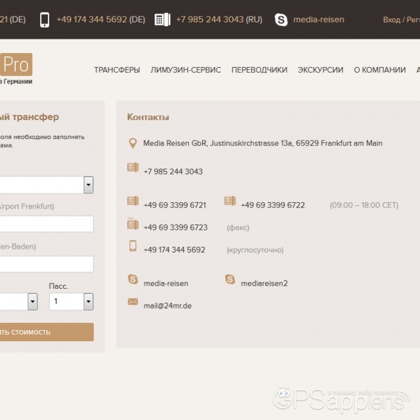The image size is (420, 420).
Task: Click Skype icon next to media-reisen contact
Action: [133, 280]
